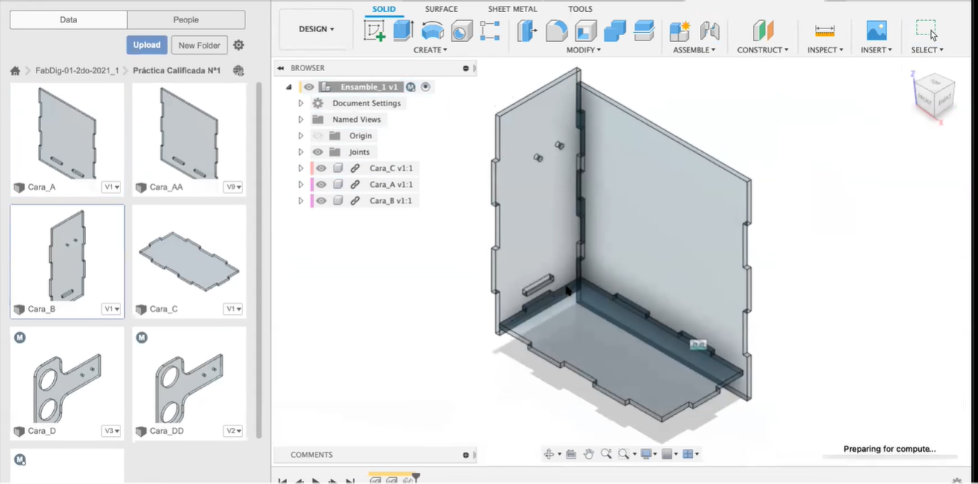The height and width of the screenshot is (484, 978).
Task: Go to the Home folder icon
Action: pos(15,71)
